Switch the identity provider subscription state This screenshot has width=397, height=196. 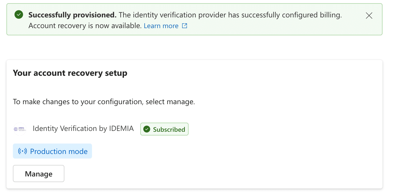(164, 129)
